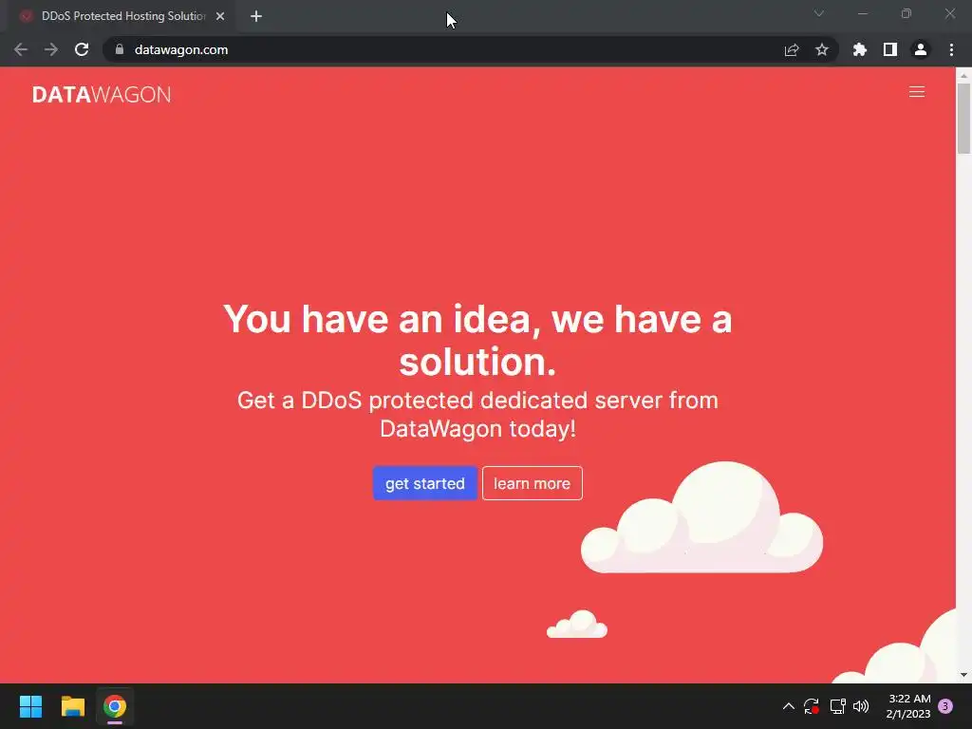Toggle the Chrome side panel
Image resolution: width=972 pixels, height=729 pixels.
[890, 49]
